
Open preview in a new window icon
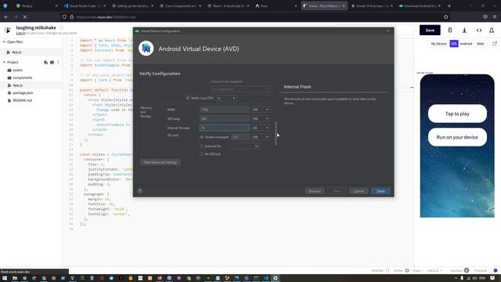coord(495,44)
